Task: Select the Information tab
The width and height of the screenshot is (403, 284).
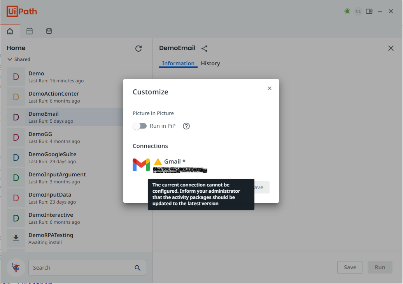Action: [178, 63]
